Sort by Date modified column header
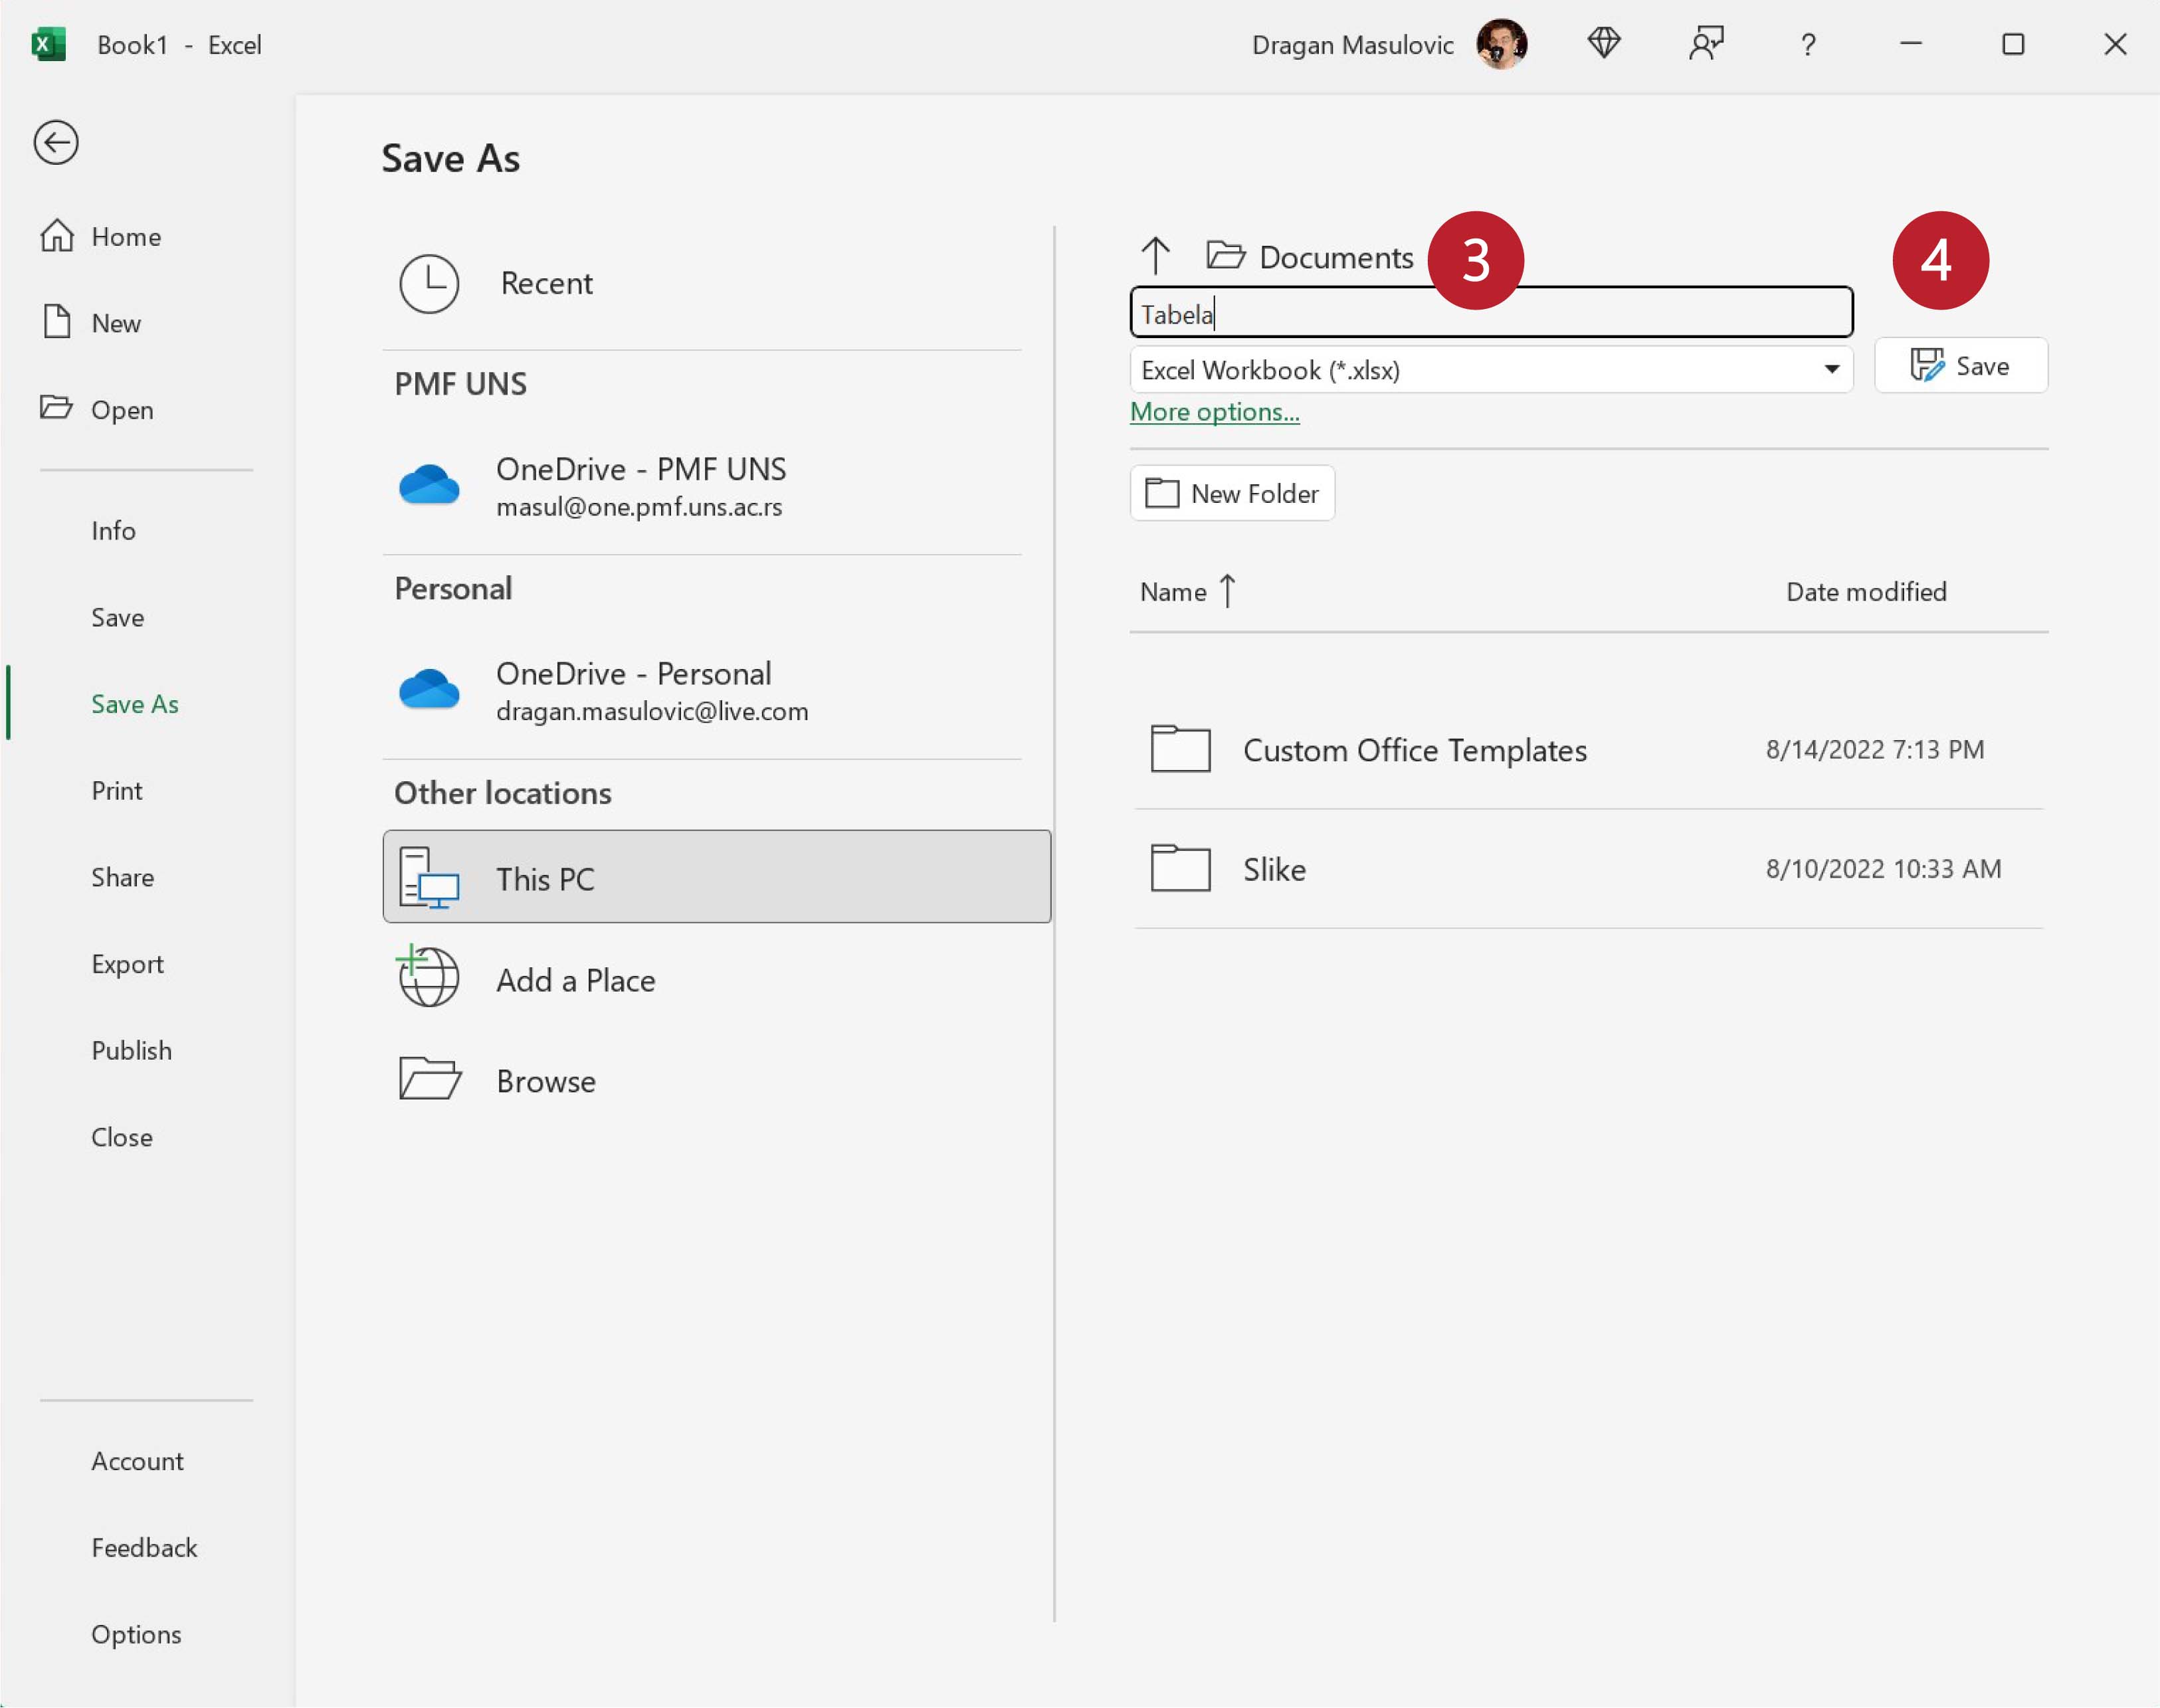 (1866, 592)
